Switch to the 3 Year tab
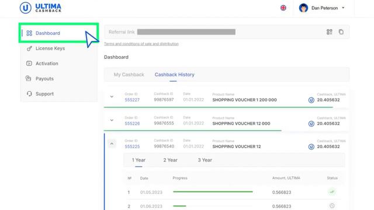 pos(205,160)
